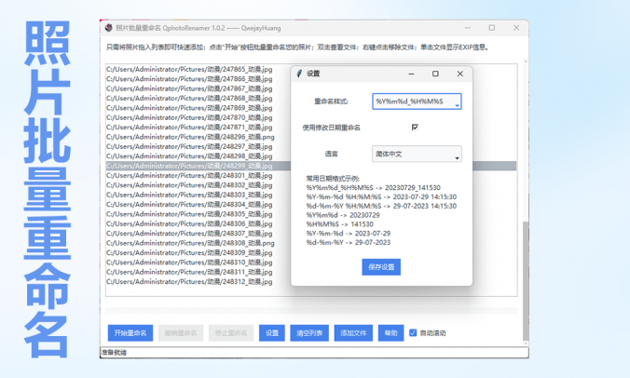
Task: Click example line %Y%m%d -> 20230729
Action: 343,215
